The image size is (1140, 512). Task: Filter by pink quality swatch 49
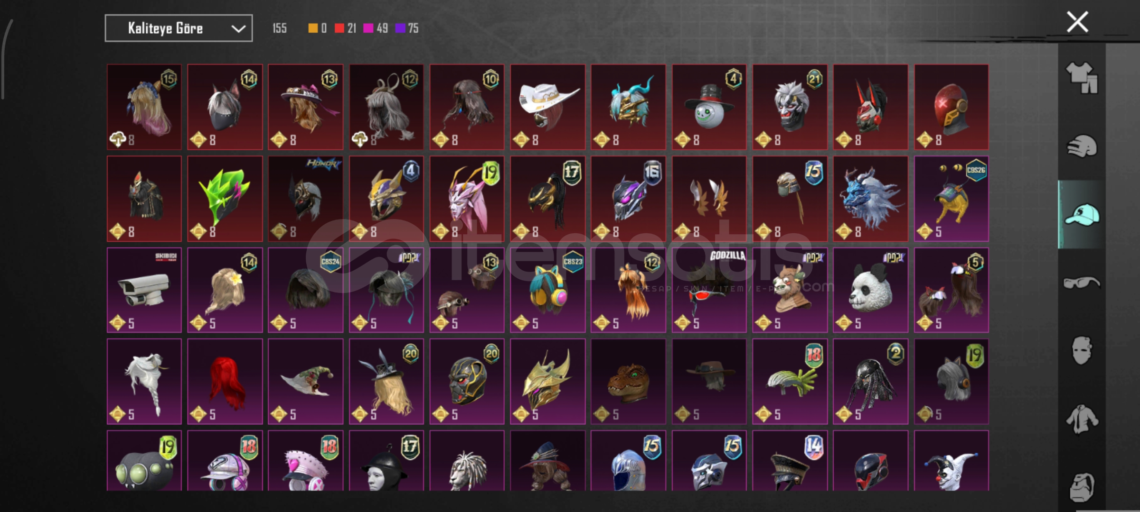point(375,28)
